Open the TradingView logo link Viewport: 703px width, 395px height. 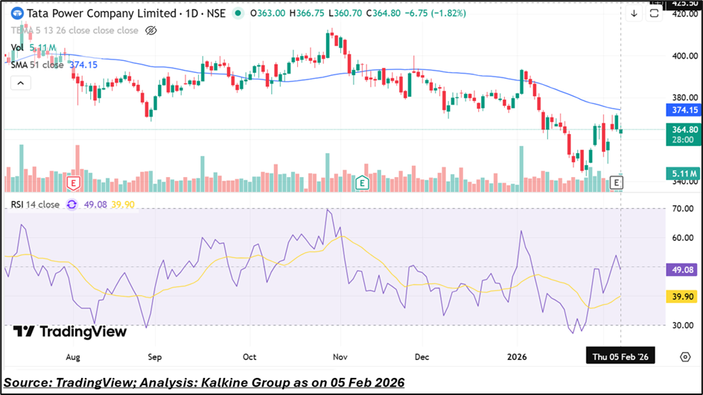pyautogui.click(x=71, y=332)
